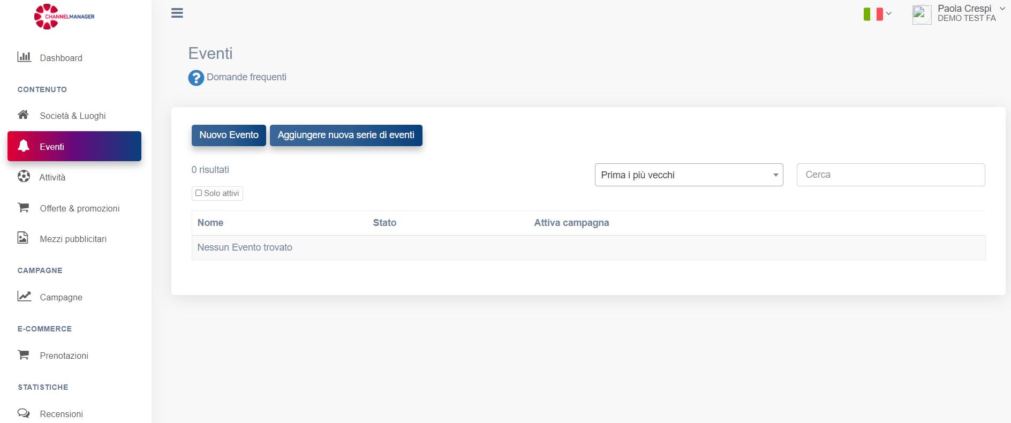
Task: Click the Recensioni chat bubbles icon
Action: click(x=24, y=413)
